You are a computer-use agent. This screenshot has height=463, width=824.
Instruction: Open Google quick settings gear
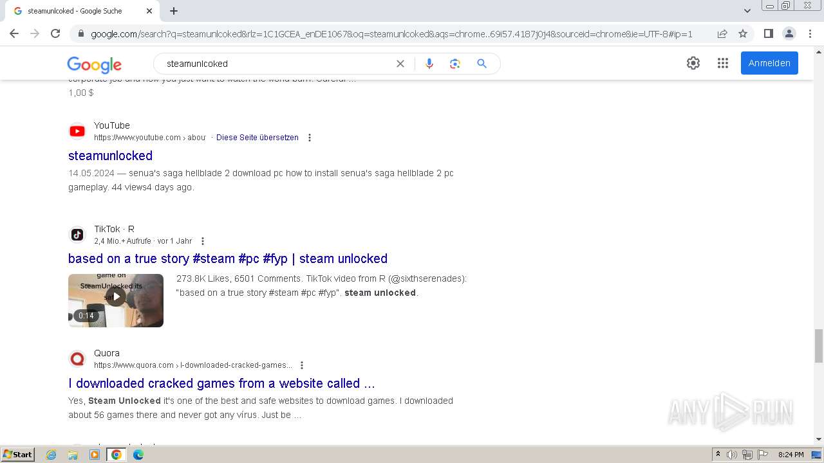pos(693,63)
